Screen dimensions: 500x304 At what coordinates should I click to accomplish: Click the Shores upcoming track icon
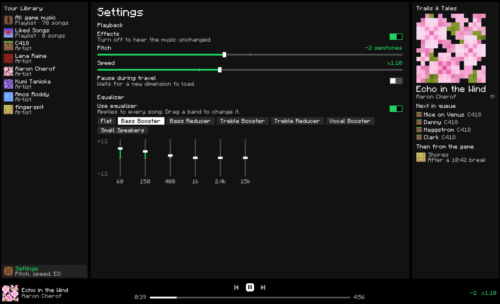click(421, 157)
